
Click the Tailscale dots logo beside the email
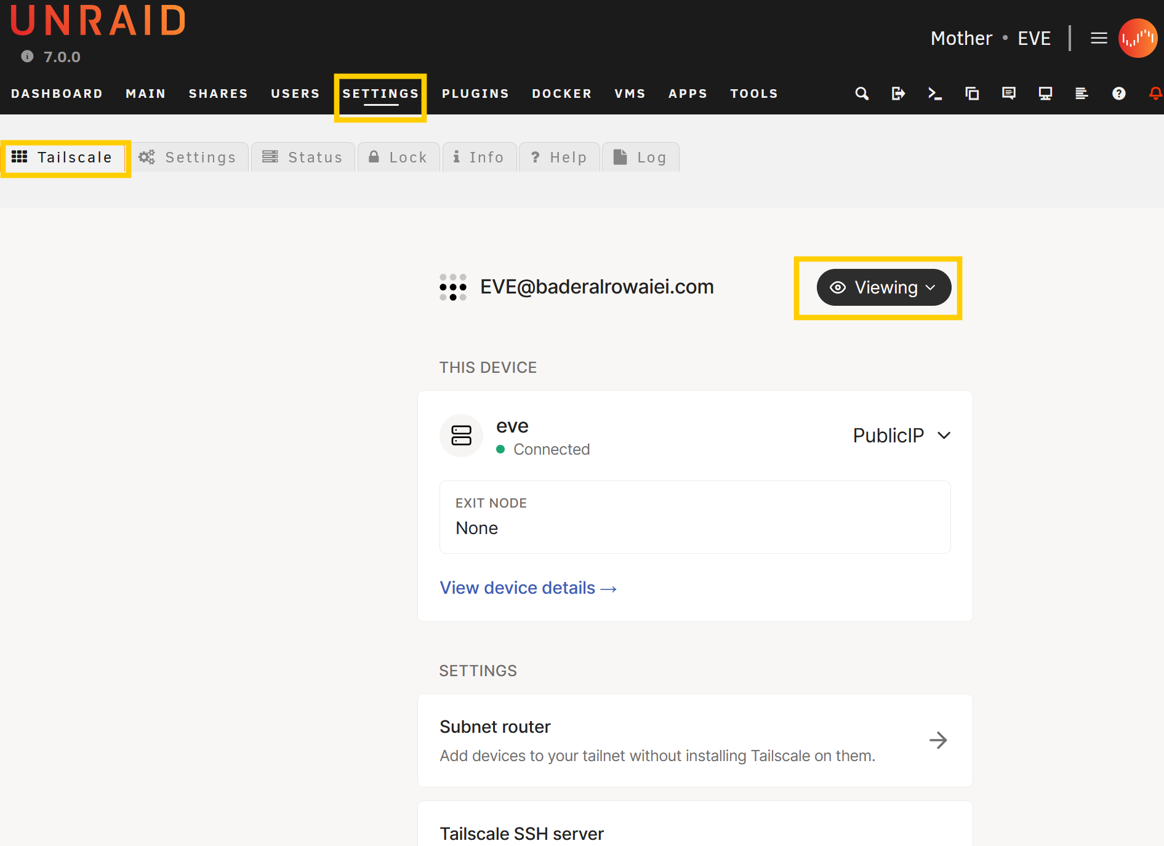pyautogui.click(x=453, y=287)
